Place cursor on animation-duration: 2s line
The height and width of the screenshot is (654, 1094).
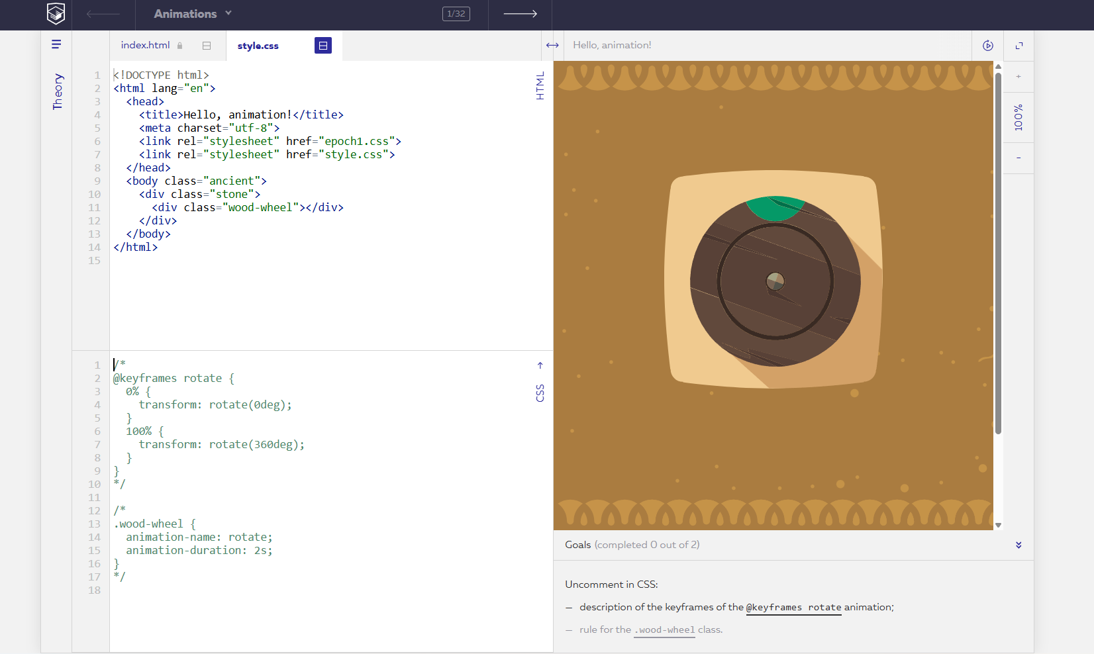(199, 550)
